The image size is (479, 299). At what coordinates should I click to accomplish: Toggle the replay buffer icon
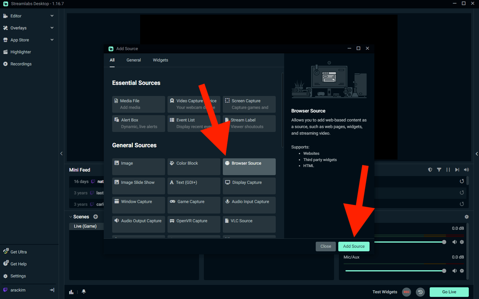[x=420, y=292]
